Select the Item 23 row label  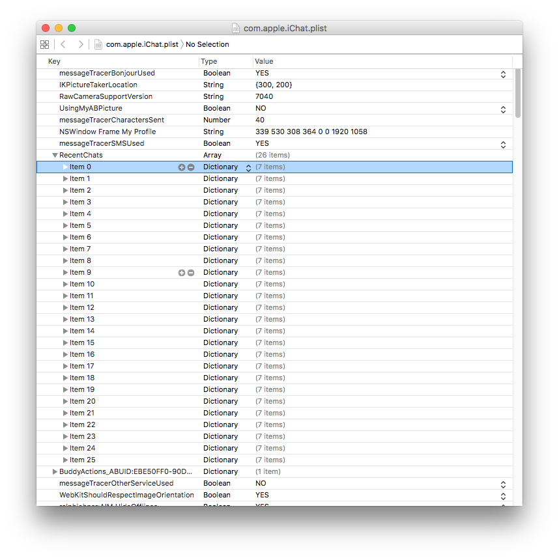[82, 436]
